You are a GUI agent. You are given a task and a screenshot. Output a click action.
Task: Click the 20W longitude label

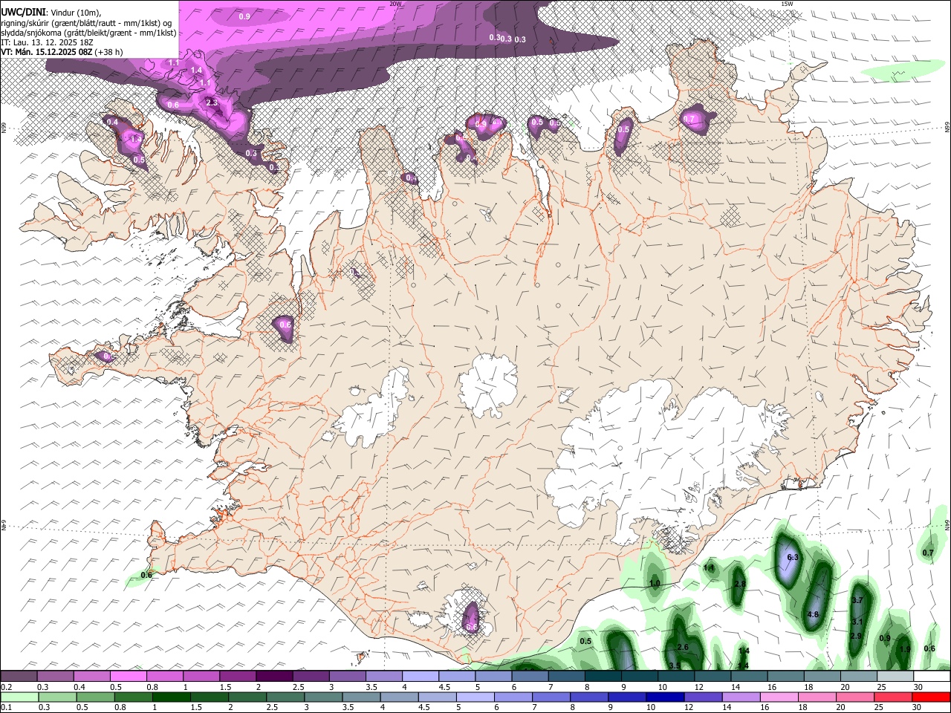[396, 4]
